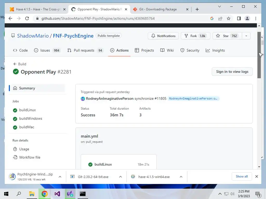Open File Explorer from taskbar
Image resolution: width=266 pixels, height=199 pixels.
32,194
